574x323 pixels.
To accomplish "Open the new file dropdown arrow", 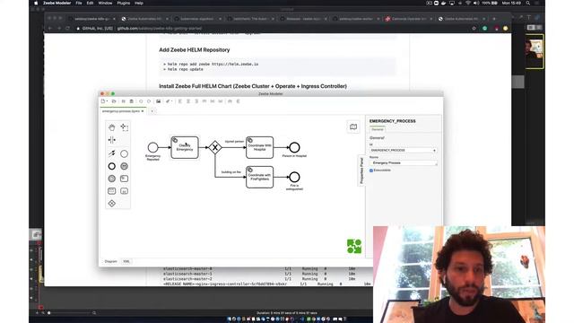I will pos(107,101).
